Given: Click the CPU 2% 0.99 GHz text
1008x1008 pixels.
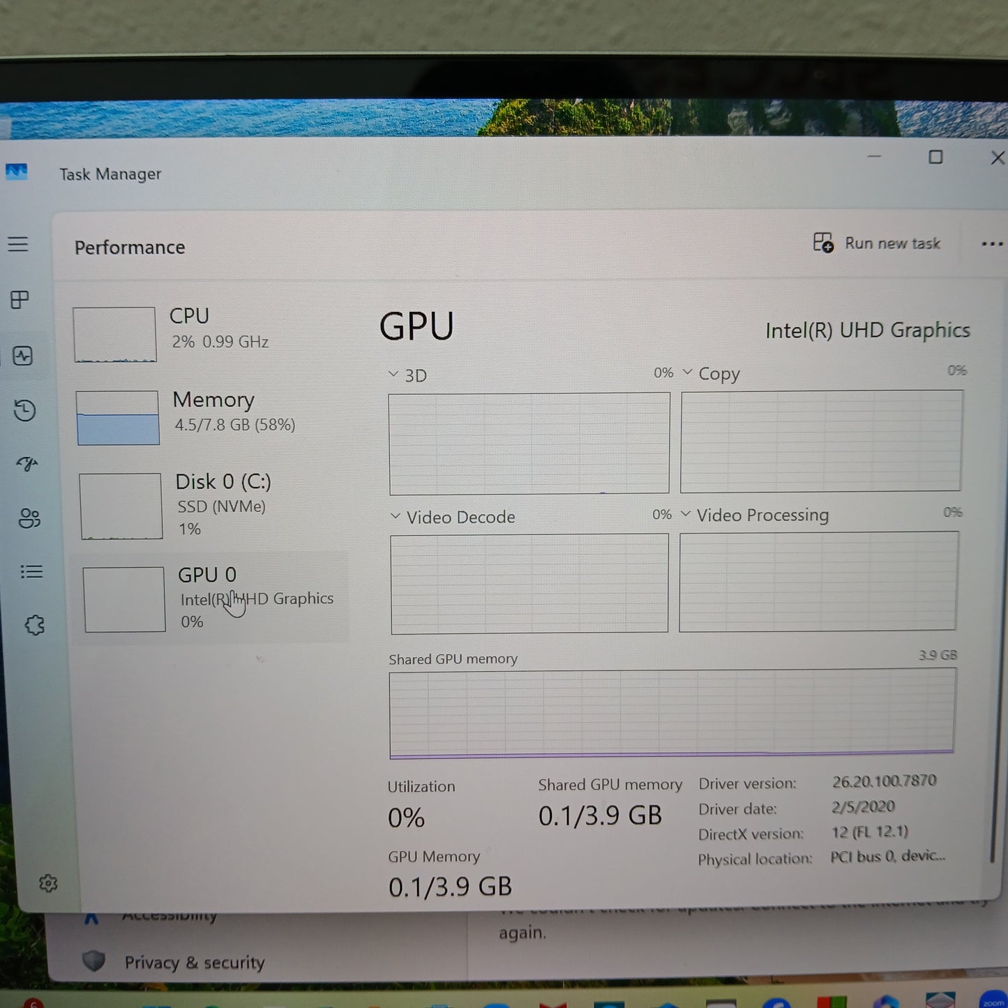Looking at the screenshot, I should pos(220,342).
